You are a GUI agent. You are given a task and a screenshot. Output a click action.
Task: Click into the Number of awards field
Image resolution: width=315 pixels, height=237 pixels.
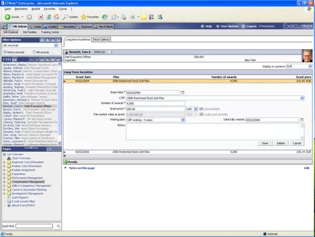pyautogui.click(x=155, y=104)
